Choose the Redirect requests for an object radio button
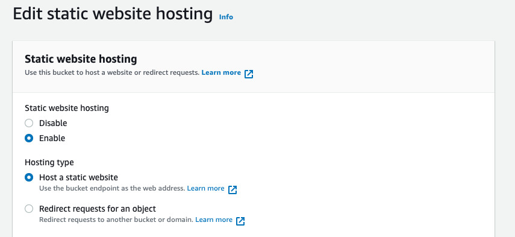 point(29,209)
